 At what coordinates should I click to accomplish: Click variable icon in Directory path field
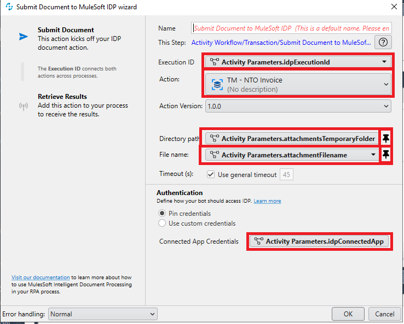pos(215,138)
